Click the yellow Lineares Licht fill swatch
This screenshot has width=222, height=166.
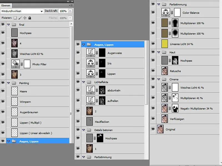165,44
